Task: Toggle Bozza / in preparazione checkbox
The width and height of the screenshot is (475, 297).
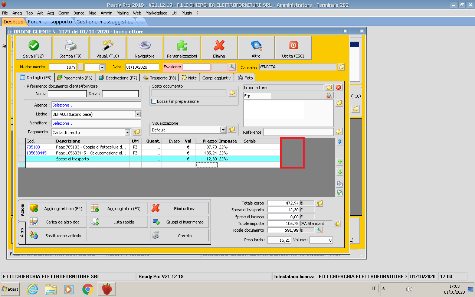Action: pos(154,101)
